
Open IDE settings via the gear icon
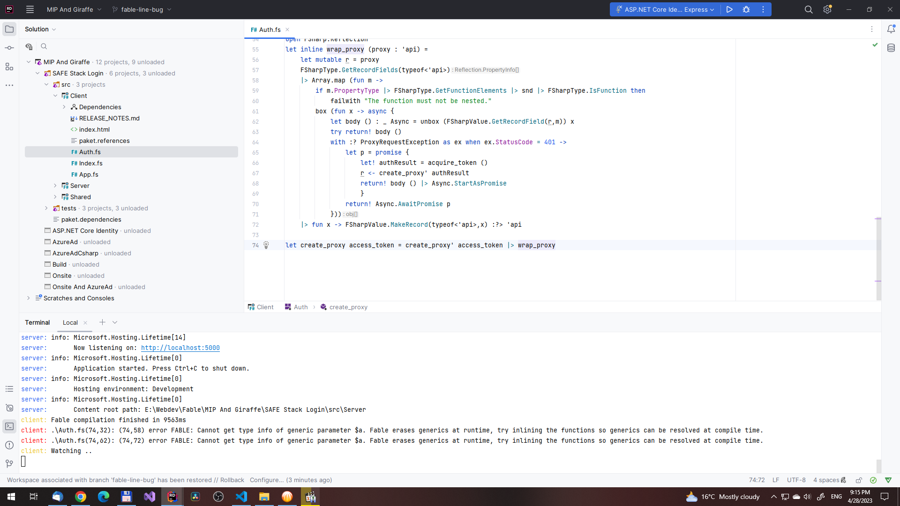(x=827, y=9)
